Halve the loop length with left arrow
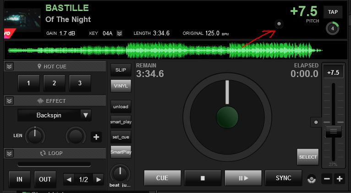The height and width of the screenshot is (193, 351). 69,179
